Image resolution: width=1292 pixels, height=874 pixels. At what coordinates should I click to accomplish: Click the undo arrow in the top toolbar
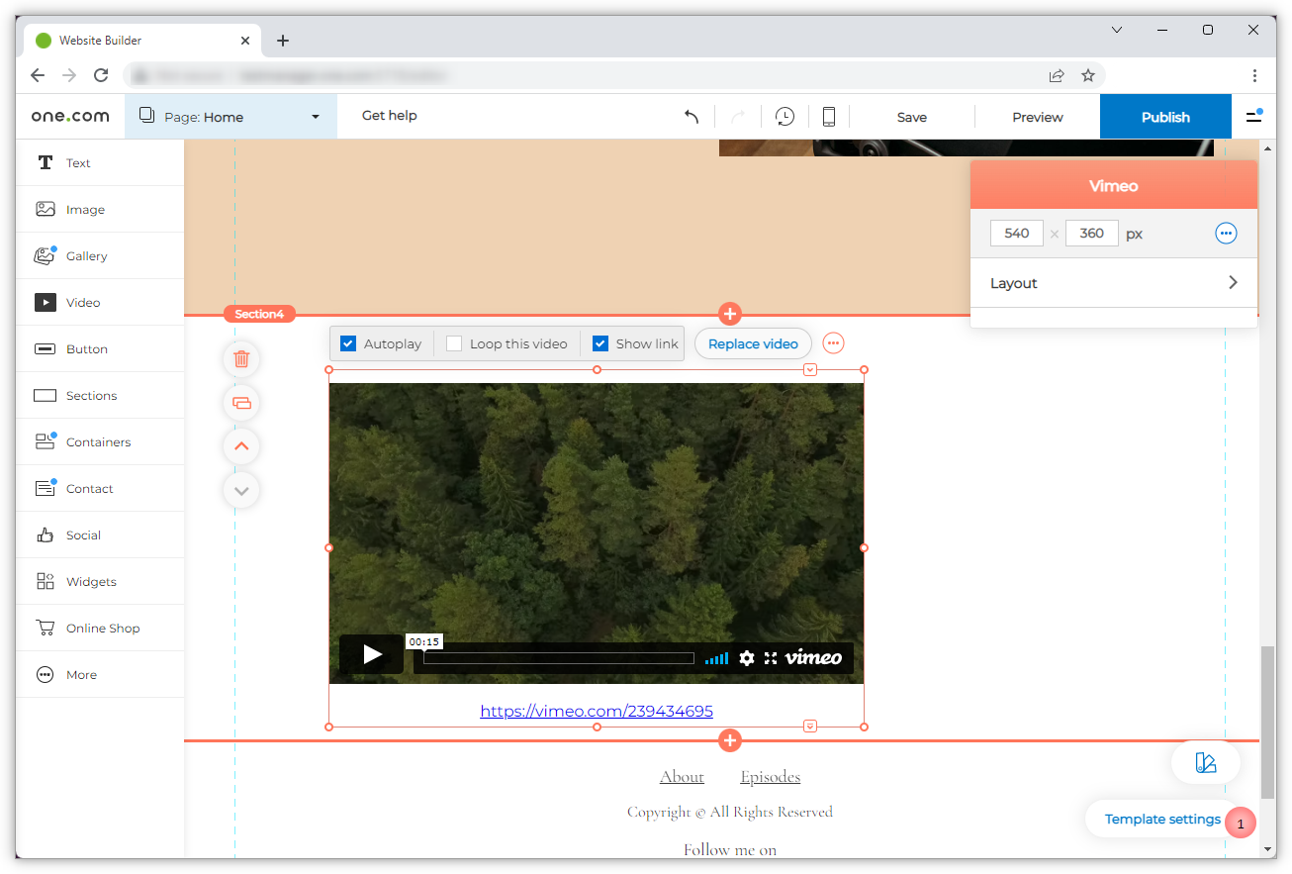tap(692, 116)
